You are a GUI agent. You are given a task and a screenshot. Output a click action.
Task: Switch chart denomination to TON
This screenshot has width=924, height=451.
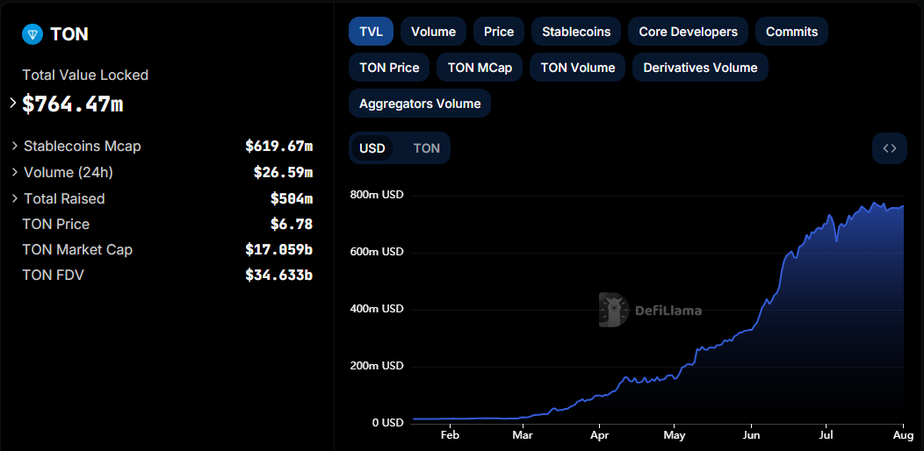[427, 148]
